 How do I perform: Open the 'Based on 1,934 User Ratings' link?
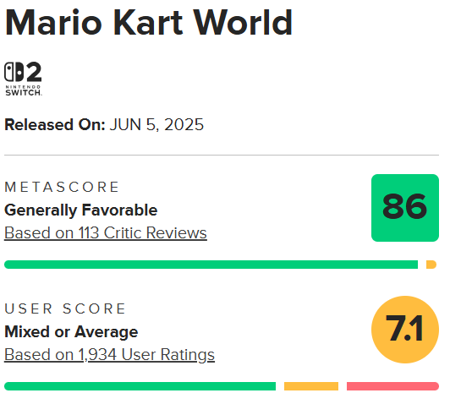[x=109, y=354]
